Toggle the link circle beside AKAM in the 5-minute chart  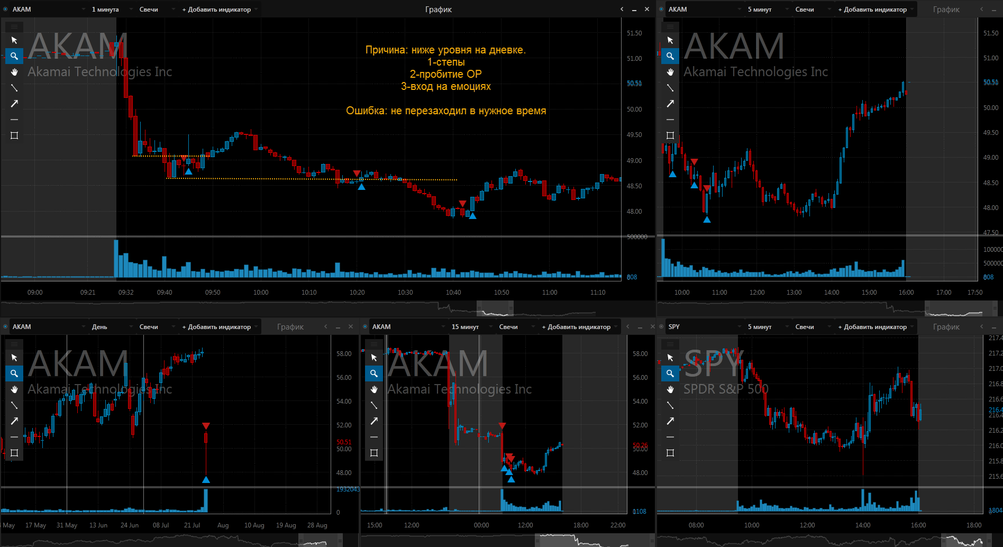pyautogui.click(x=661, y=10)
